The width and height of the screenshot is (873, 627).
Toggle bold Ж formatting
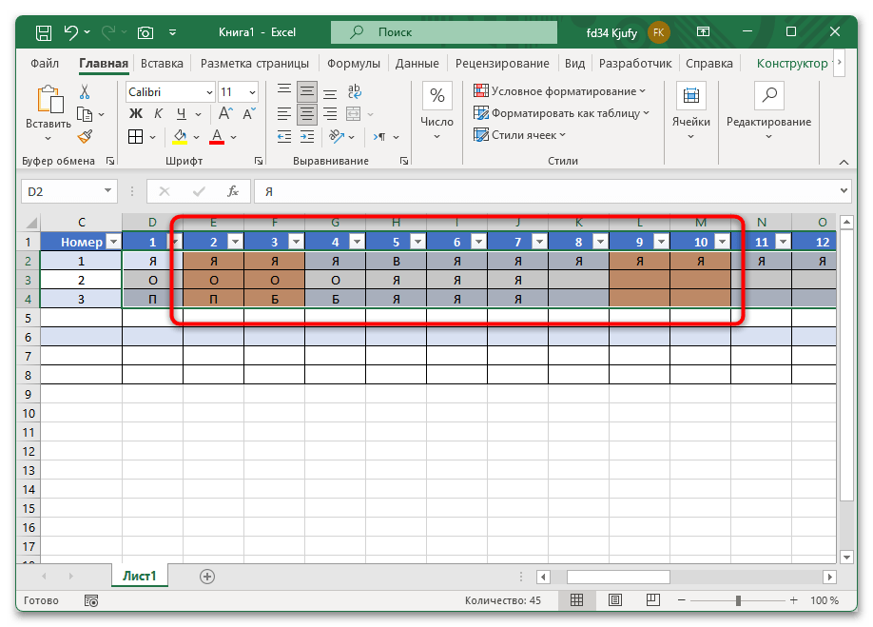[x=135, y=114]
